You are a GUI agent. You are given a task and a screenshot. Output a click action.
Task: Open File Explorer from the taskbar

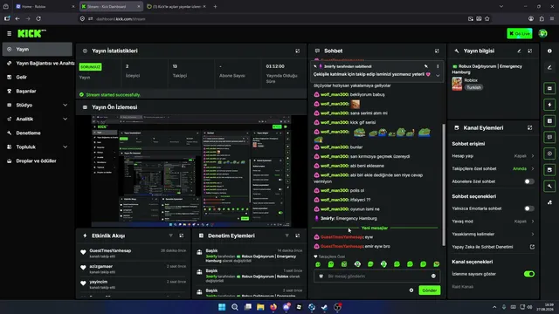(260, 307)
